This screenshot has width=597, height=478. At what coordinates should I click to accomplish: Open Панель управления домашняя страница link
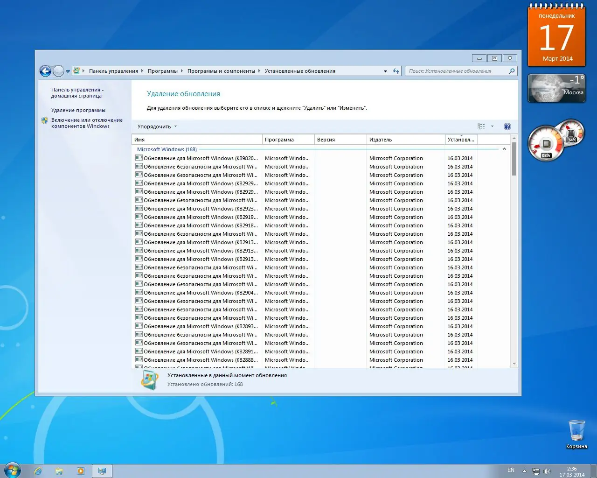pyautogui.click(x=77, y=92)
